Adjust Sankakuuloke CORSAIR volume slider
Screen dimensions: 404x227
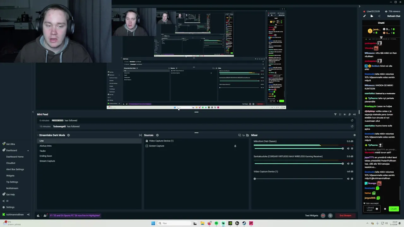[299, 164]
